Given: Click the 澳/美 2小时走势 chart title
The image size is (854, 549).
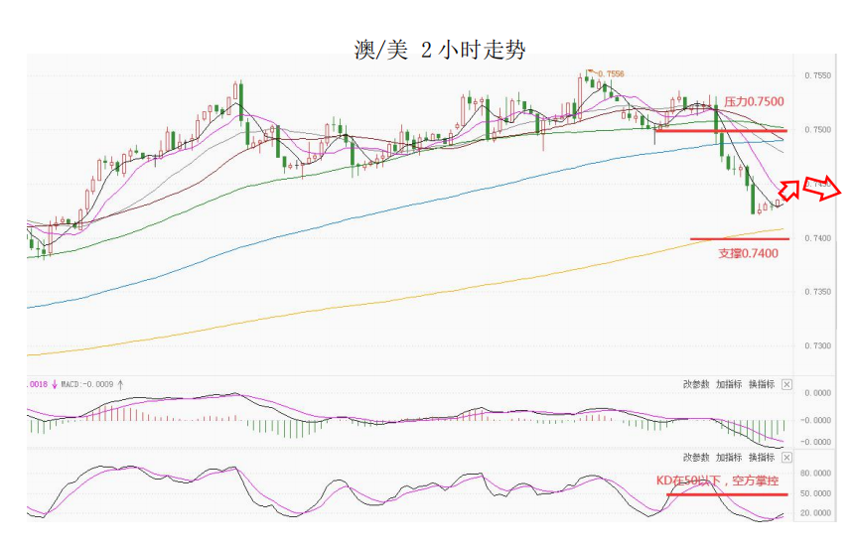Looking at the screenshot, I should (x=439, y=50).
